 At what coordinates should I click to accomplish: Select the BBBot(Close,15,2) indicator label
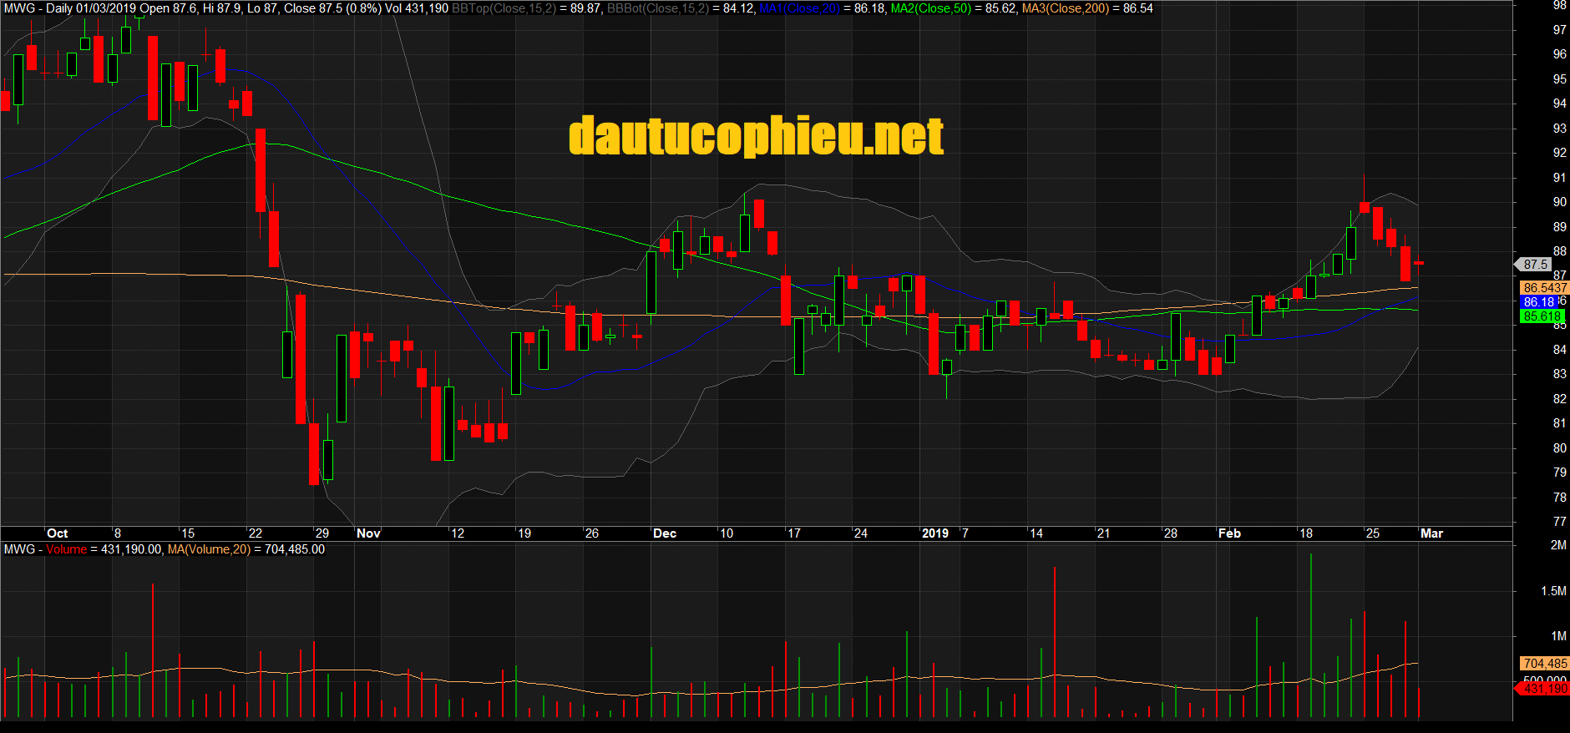coord(657,8)
